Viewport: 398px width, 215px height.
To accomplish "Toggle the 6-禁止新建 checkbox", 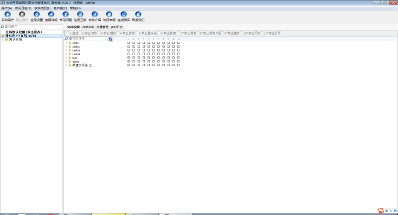I will point(159,33).
